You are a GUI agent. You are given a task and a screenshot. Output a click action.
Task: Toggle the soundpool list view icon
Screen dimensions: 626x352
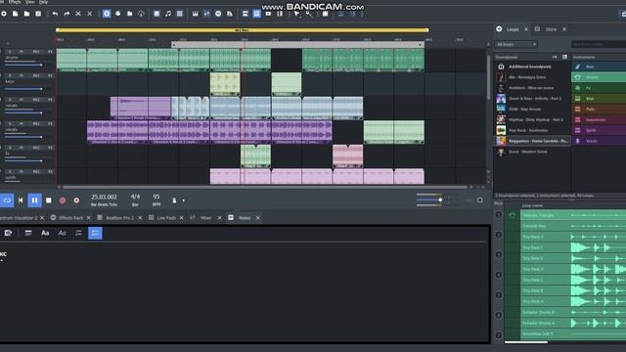pos(564,57)
